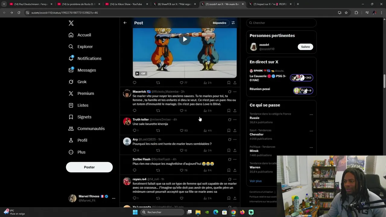Open more options on Ary's reply
Viewport: 386px width, 217px height.
tap(235, 140)
